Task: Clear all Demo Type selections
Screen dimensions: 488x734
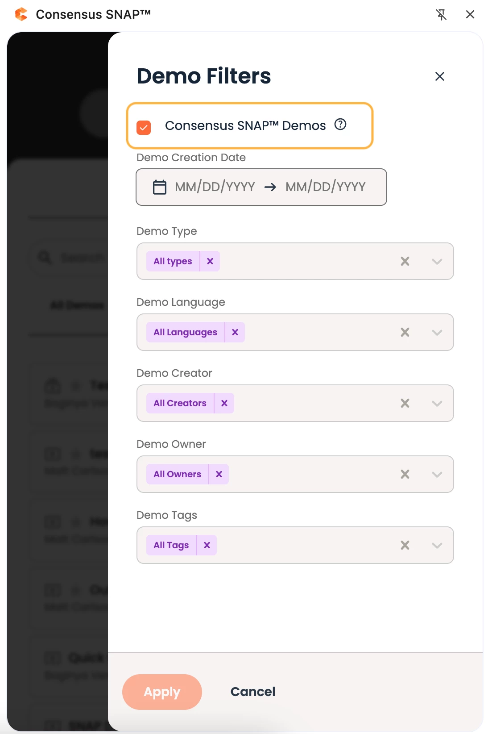Action: (405, 261)
